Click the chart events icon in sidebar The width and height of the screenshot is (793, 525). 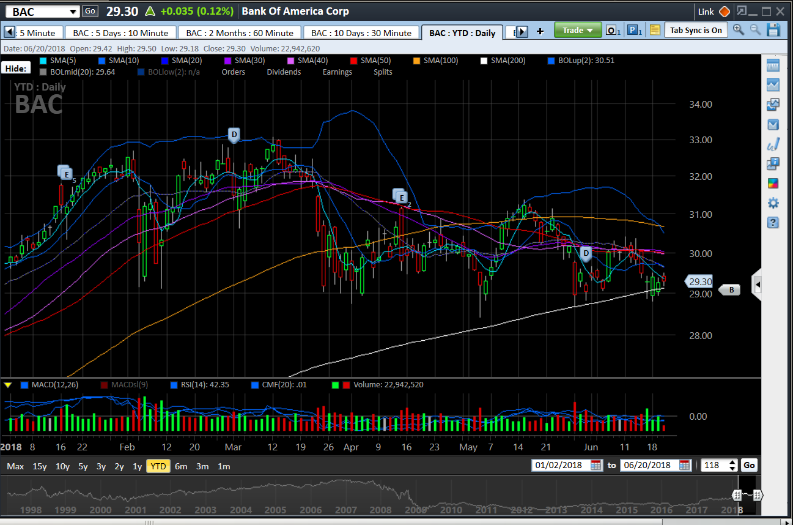(x=773, y=124)
